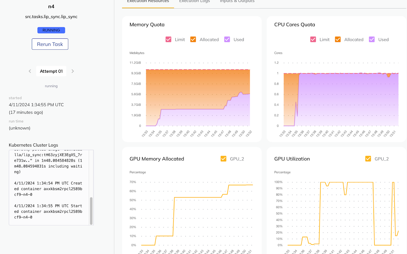Click the Mebibytes unit label
The height and width of the screenshot is (254, 407).
pyautogui.click(x=137, y=53)
